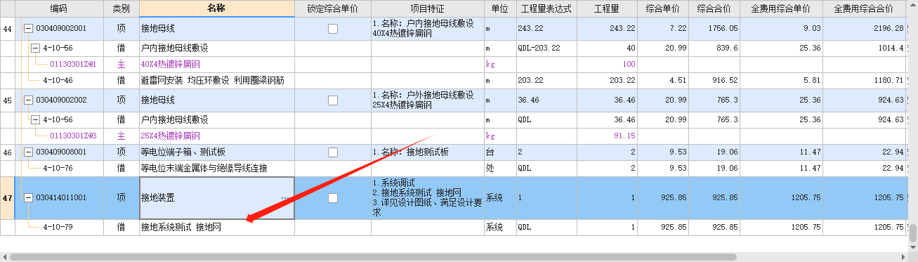Collapse tree node 030409008001
Viewport: 918px width, 262px height.
pos(28,152)
